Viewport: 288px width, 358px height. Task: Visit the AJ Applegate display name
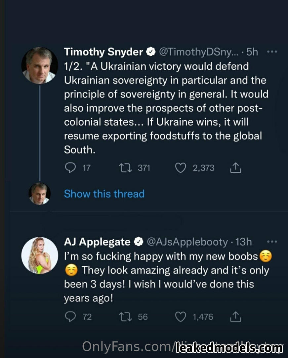click(x=97, y=242)
